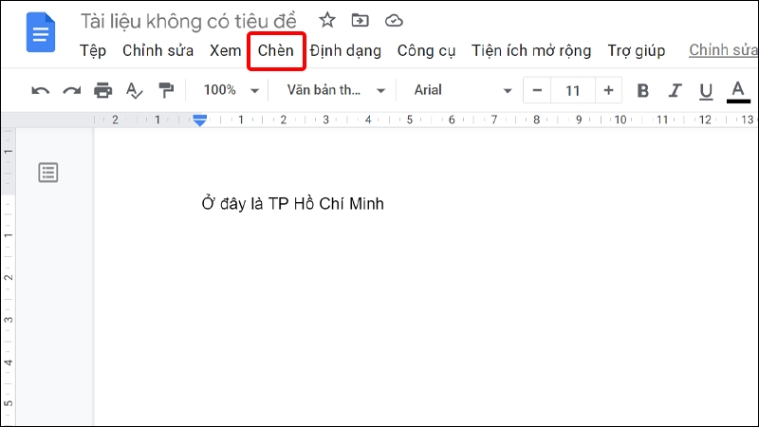The height and width of the screenshot is (427, 759).
Task: Print the document
Action: click(x=103, y=90)
